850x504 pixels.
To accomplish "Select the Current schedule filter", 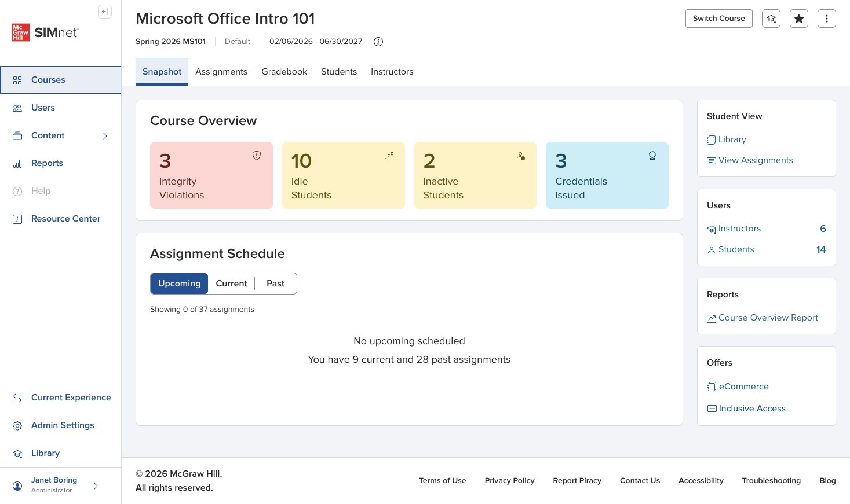I will pyautogui.click(x=231, y=284).
